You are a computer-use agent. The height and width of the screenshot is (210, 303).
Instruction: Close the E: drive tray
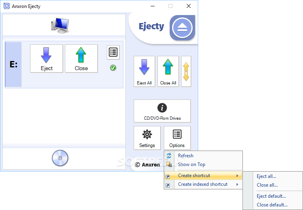point(81,59)
